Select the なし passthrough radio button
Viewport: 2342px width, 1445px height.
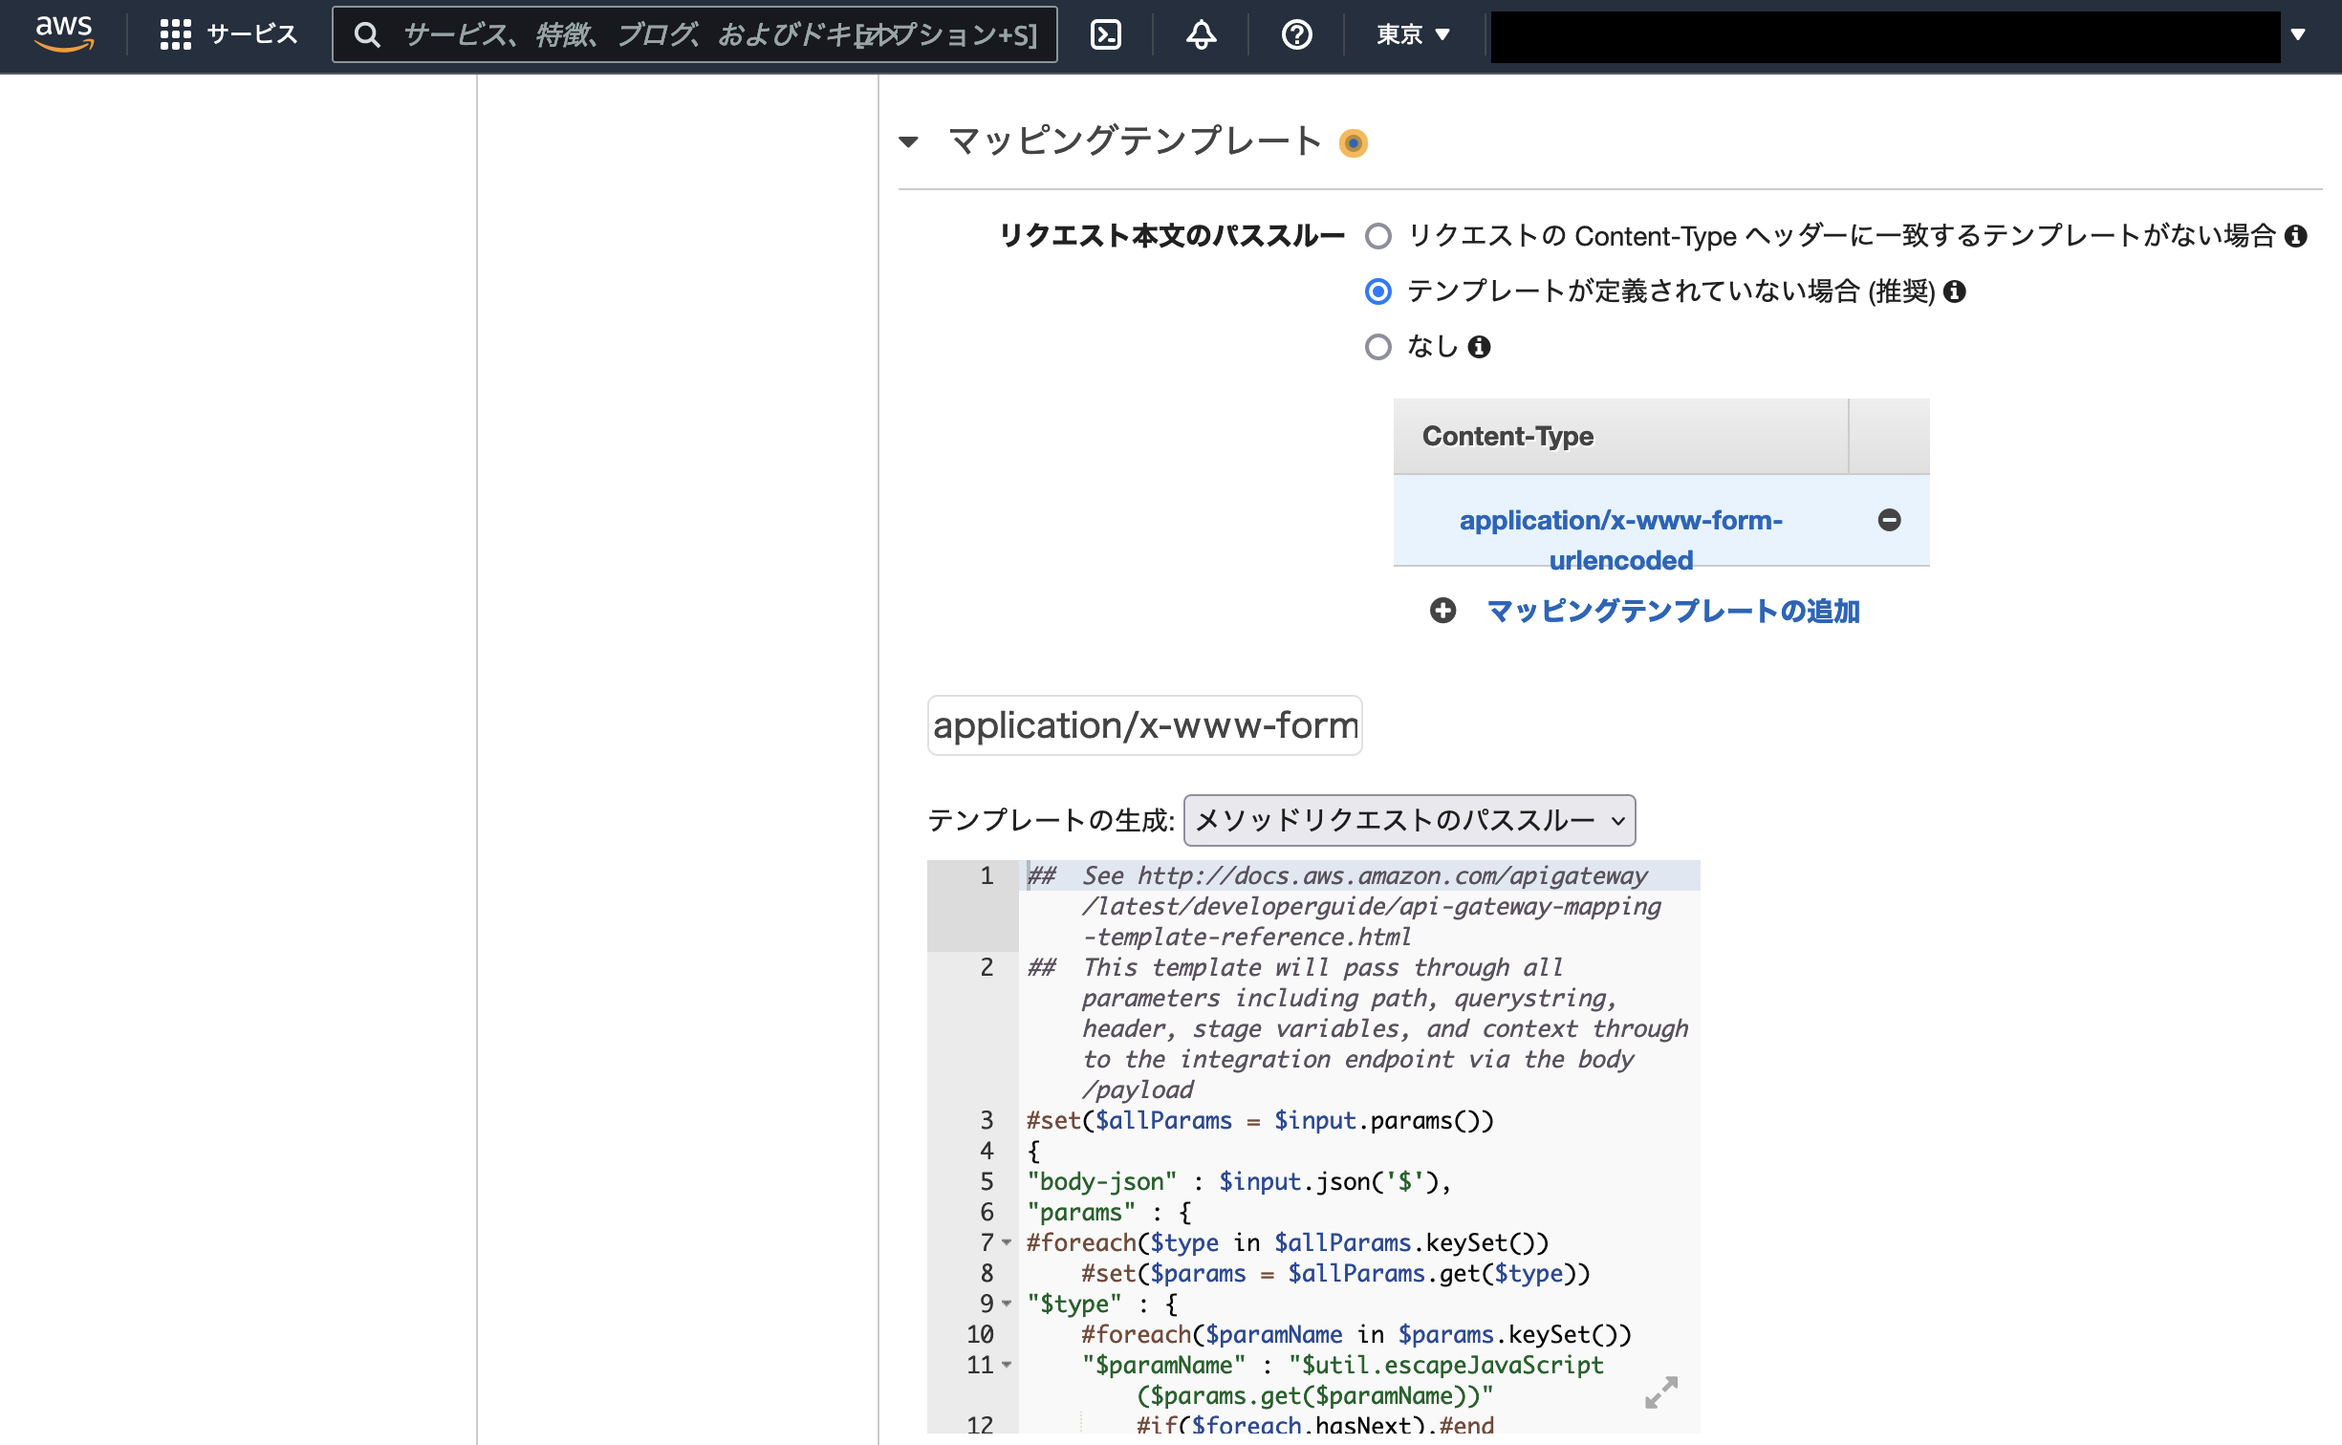[1379, 346]
